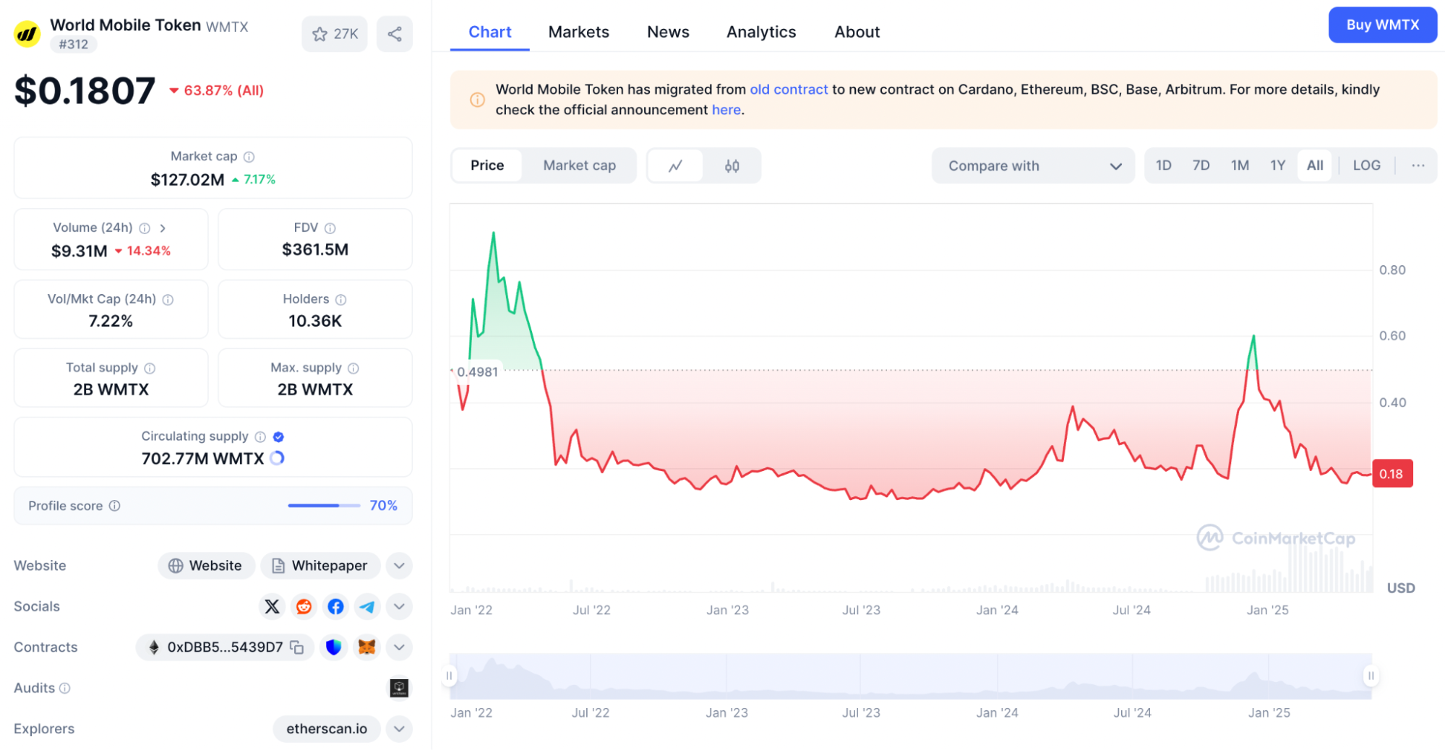1445x750 pixels.
Task: Click Max. supply info icon
Action: pos(353,368)
